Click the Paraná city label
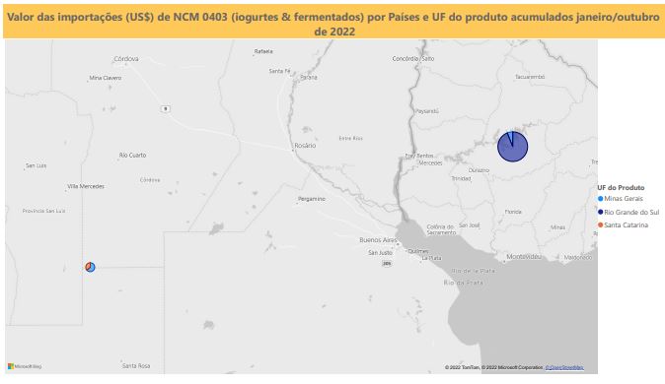665x384 pixels. click(x=308, y=77)
